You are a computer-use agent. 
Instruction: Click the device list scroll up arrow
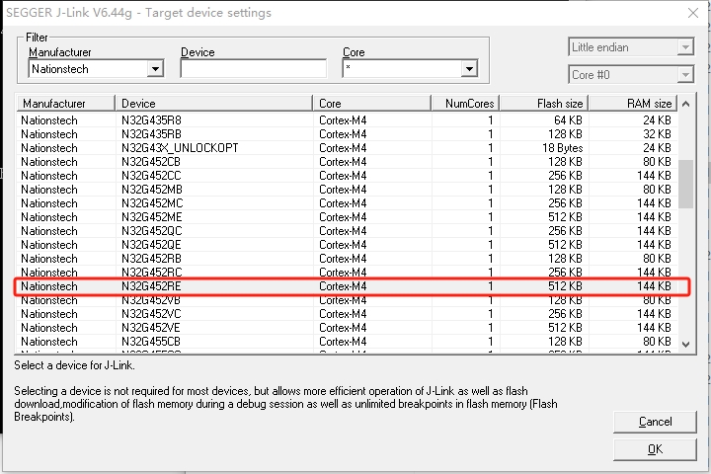686,104
